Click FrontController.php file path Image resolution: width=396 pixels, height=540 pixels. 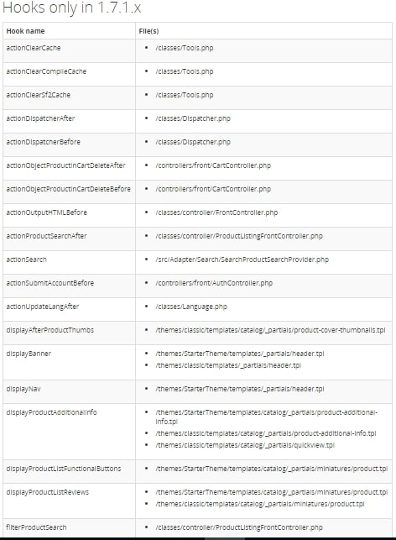tap(216, 212)
